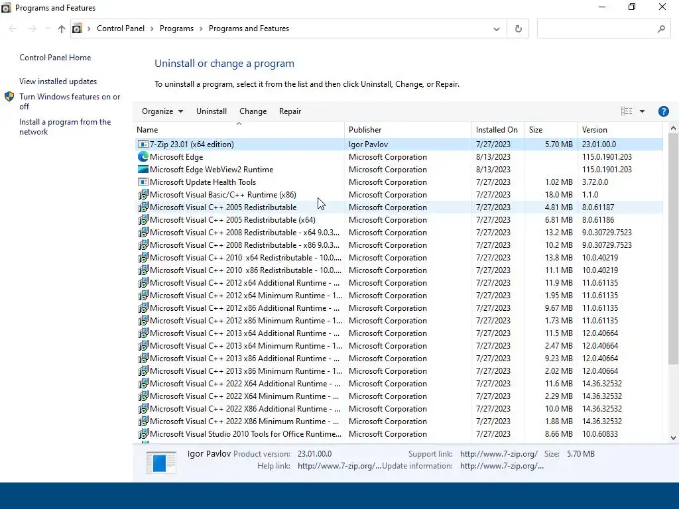Open the Organize dropdown menu
The image size is (679, 509).
pyautogui.click(x=162, y=111)
